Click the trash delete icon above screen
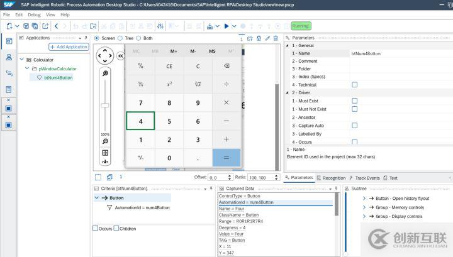This screenshot has height=257, width=453. 276,38
